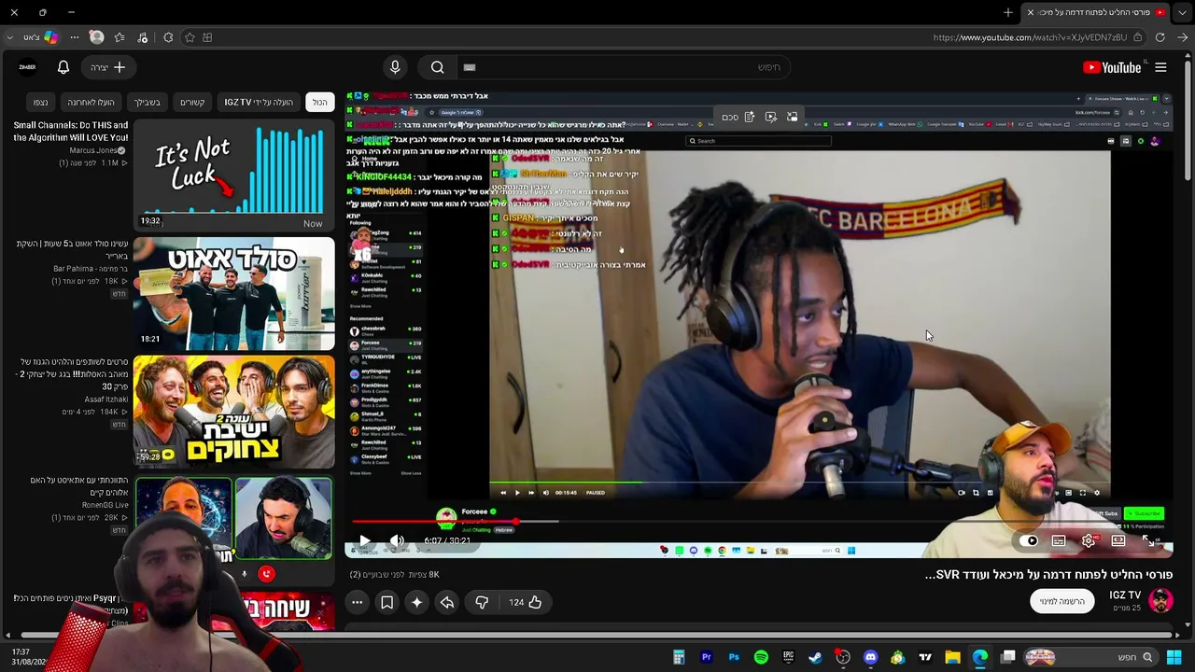
Task: Open the Create button menu
Action: 108,67
